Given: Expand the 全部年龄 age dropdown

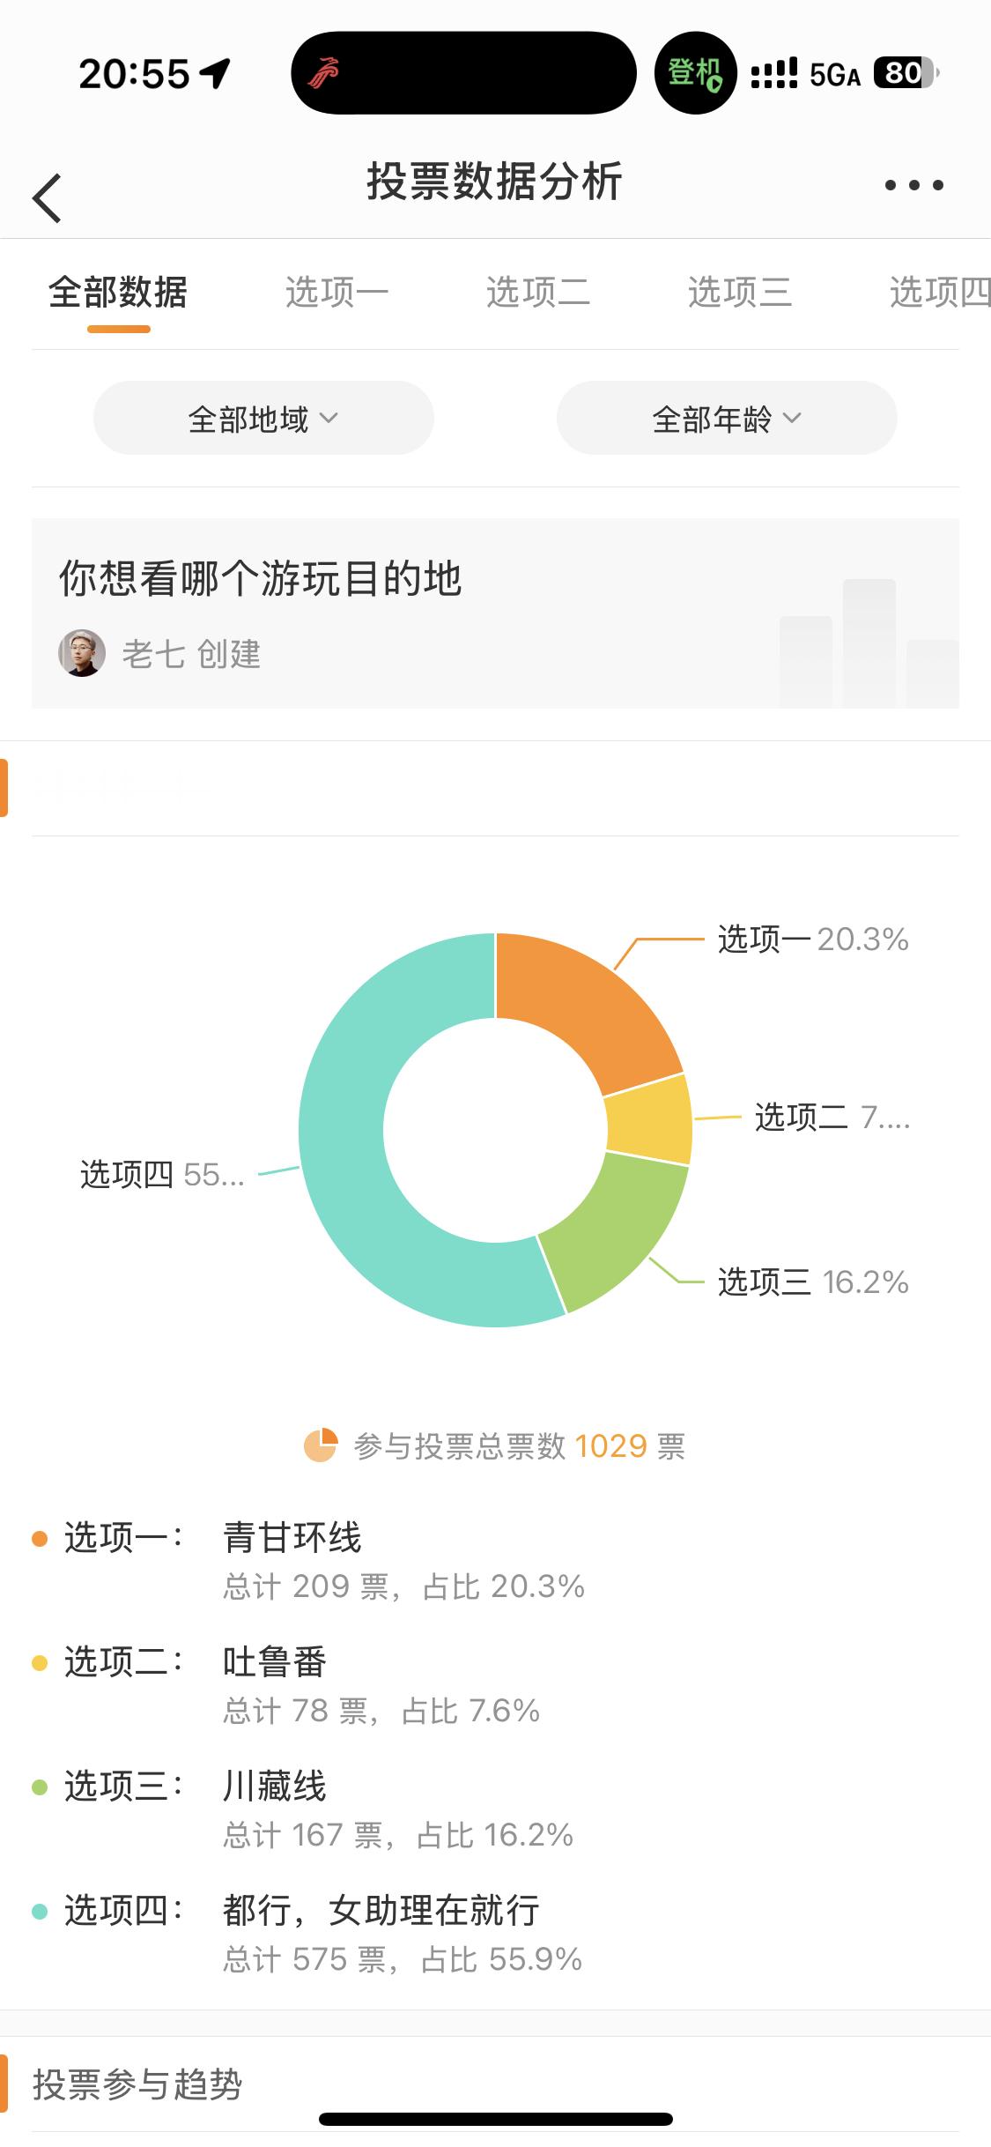Looking at the screenshot, I should pyautogui.click(x=727, y=419).
